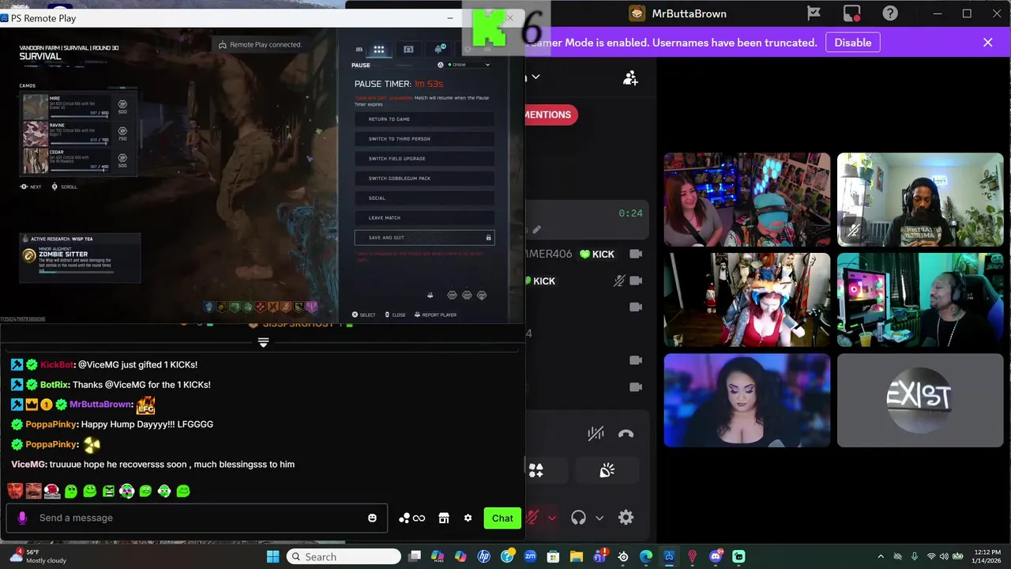Screen dimensions: 1011x569
Task: Click PoppaPinky username on Happy Hump Day message
Action: (51, 424)
